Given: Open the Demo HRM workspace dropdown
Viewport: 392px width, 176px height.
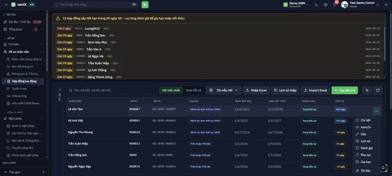Looking at the screenshot, I should tap(296, 5).
